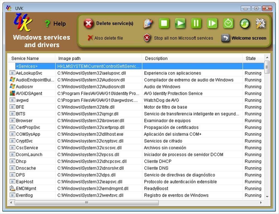The width and height of the screenshot is (279, 214).
Task: Resume the service with the step-play icon
Action: tap(212, 23)
